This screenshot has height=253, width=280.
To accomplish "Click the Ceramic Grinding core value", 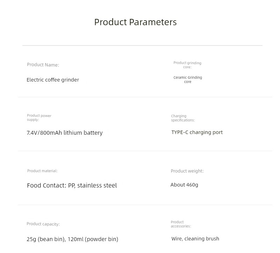I will pyautogui.click(x=188, y=79).
